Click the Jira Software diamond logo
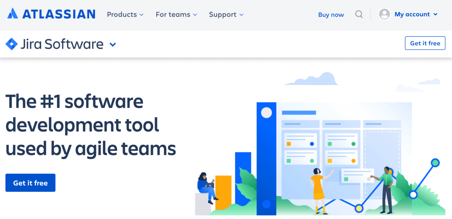452x219 pixels. click(x=12, y=44)
